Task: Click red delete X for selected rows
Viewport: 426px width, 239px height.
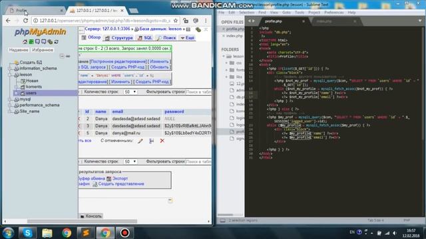Action: tap(162, 141)
